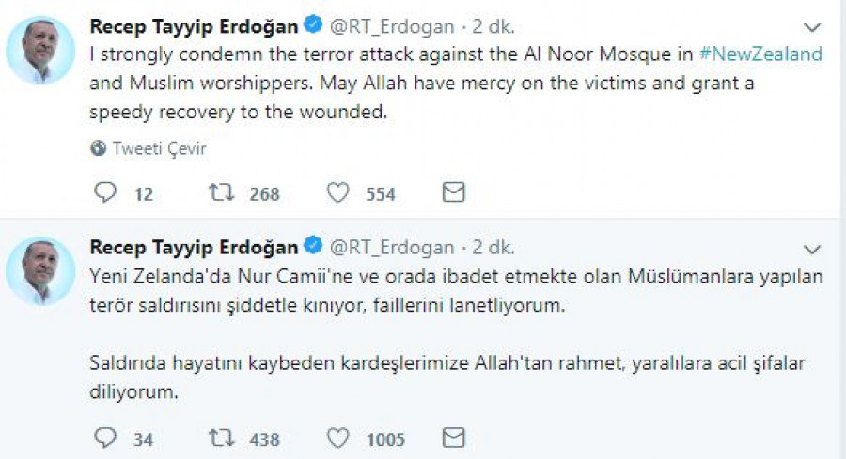Reply to the Turkish tweet with 34 replies

coord(106,438)
